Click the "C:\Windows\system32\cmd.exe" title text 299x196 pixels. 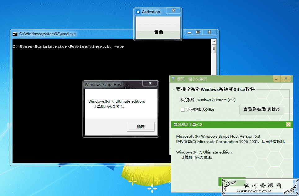click(x=47, y=34)
